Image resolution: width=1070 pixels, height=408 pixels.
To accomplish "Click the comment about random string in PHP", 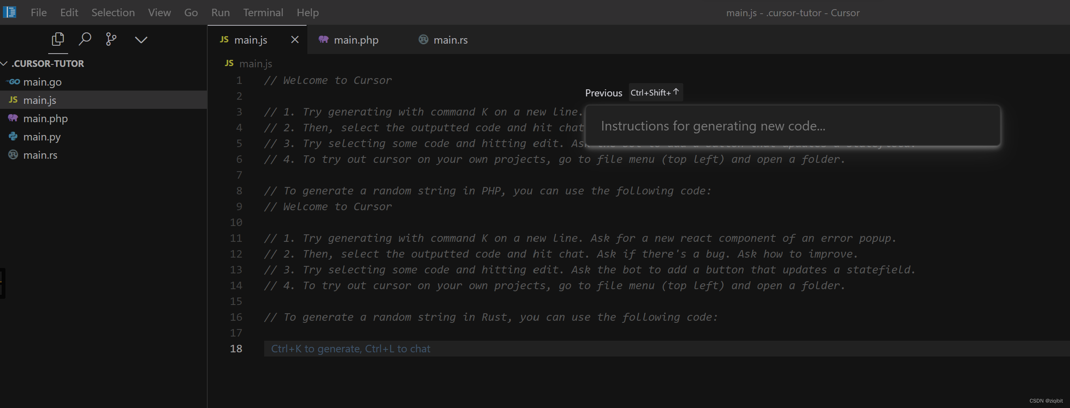I will [488, 191].
